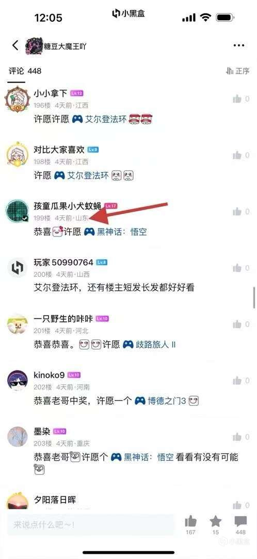Image resolution: width=257 pixels, height=559 pixels.
Task: Like the comment by 对比大家喜欢
Action: [x=237, y=155]
